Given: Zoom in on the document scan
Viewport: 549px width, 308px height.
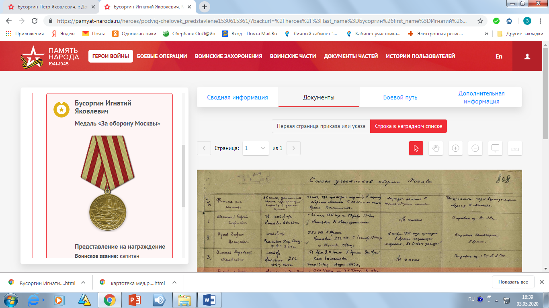Looking at the screenshot, I should coord(455,148).
